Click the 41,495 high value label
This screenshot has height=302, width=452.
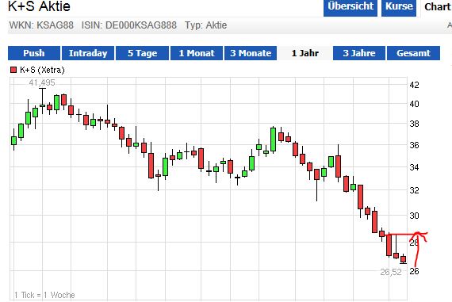[42, 82]
